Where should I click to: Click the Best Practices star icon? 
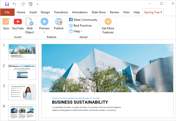(71, 26)
